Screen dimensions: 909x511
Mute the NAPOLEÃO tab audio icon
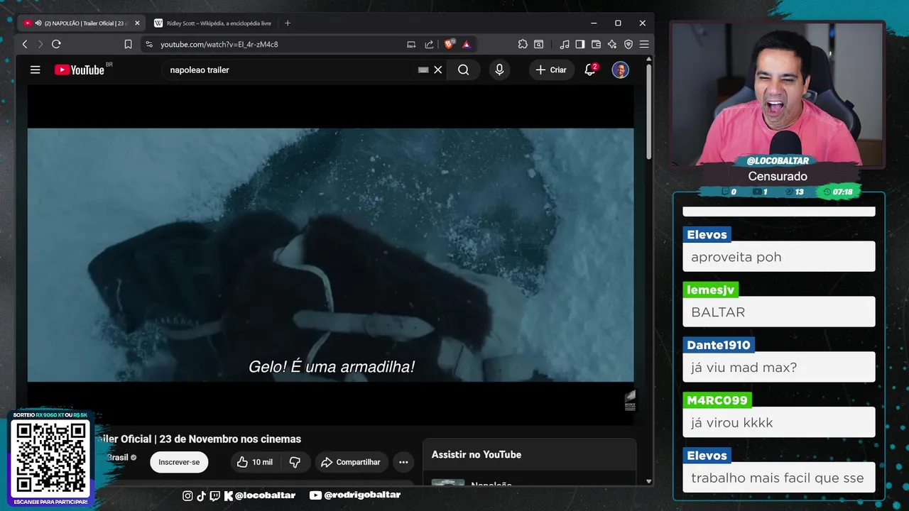pyautogui.click(x=38, y=23)
